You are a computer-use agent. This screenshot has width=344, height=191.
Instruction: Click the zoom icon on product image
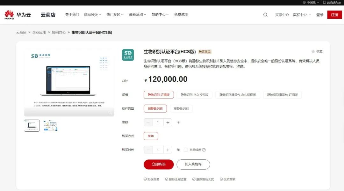coord(110,113)
